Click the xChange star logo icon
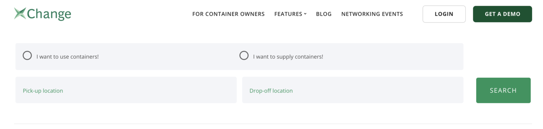This screenshot has height=129, width=543. coord(20,13)
